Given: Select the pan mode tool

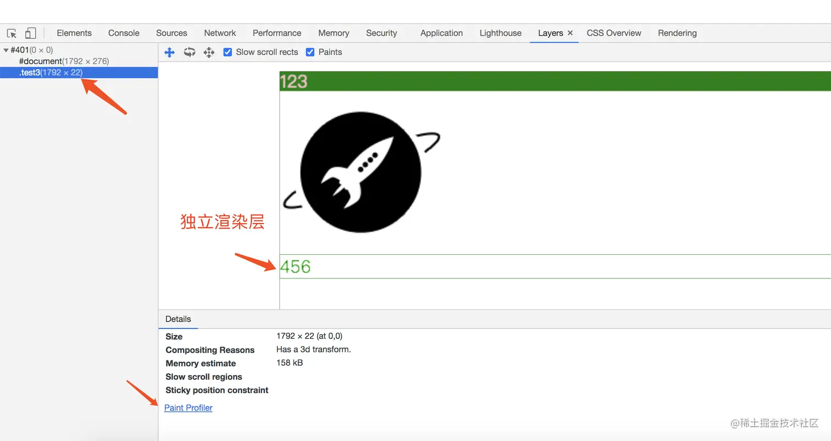Looking at the screenshot, I should (170, 52).
